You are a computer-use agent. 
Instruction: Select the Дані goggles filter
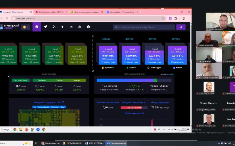[63, 107]
